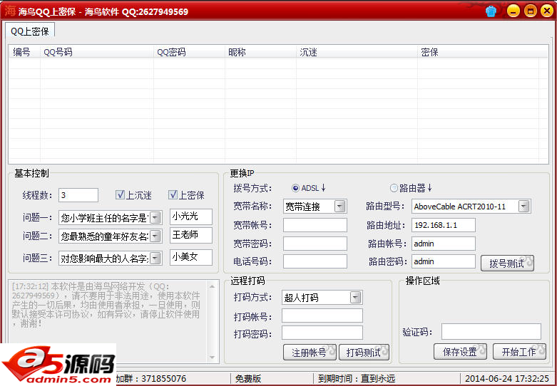The width and height of the screenshot is (557, 386).
Task: Click the 问题二 answer field 王老师
Action: coord(191,236)
